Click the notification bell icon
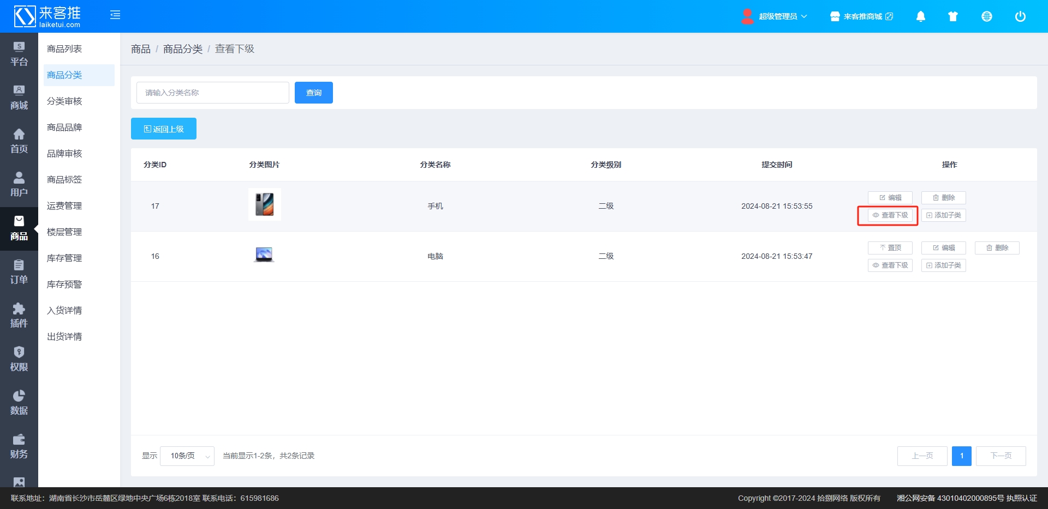The height and width of the screenshot is (509, 1048). point(920,16)
